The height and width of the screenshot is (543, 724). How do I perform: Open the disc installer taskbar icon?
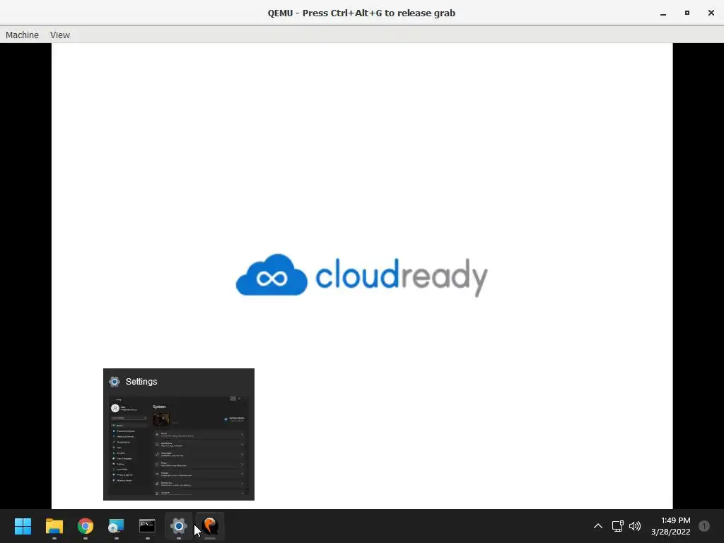point(117,526)
